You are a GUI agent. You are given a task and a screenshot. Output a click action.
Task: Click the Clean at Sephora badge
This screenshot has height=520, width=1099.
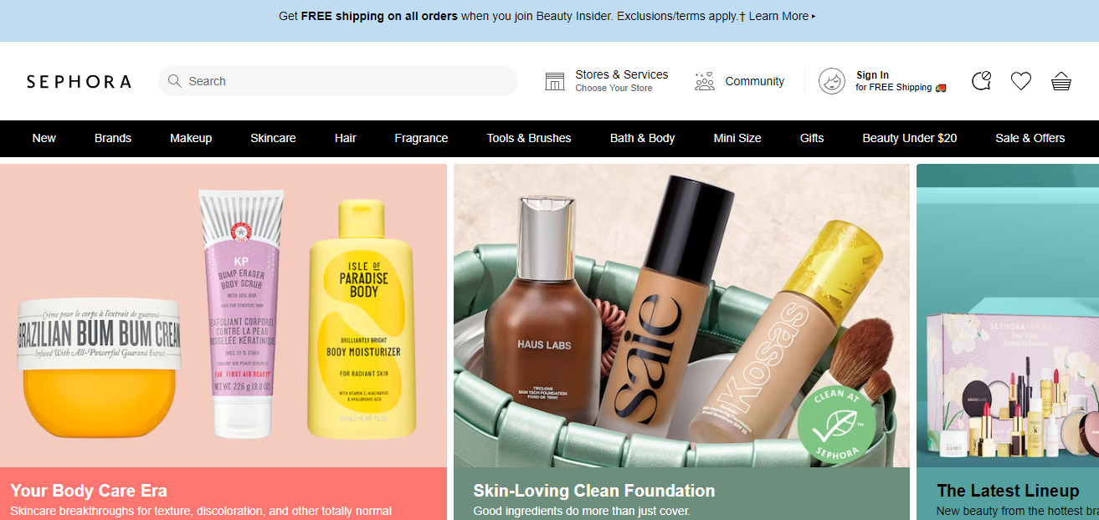(836, 426)
